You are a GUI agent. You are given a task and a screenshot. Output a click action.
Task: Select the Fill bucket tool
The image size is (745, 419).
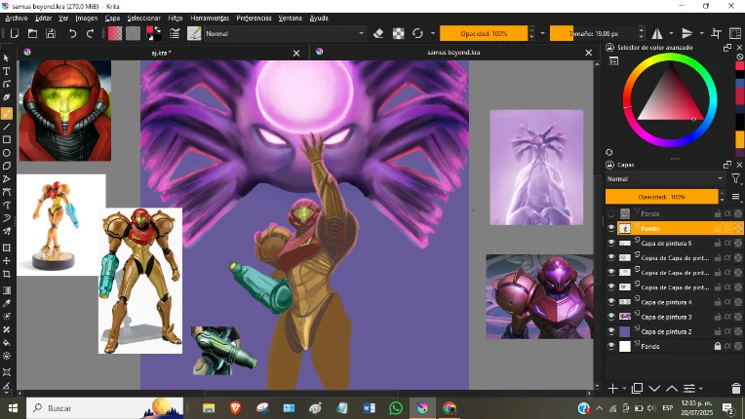click(7, 343)
